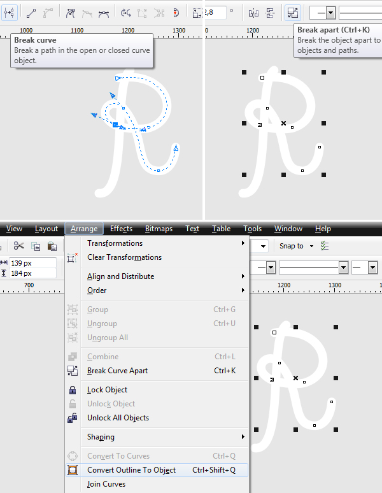Click the Symmetrical node icon
Image resolution: width=382 pixels, height=493 pixels.
point(104,13)
